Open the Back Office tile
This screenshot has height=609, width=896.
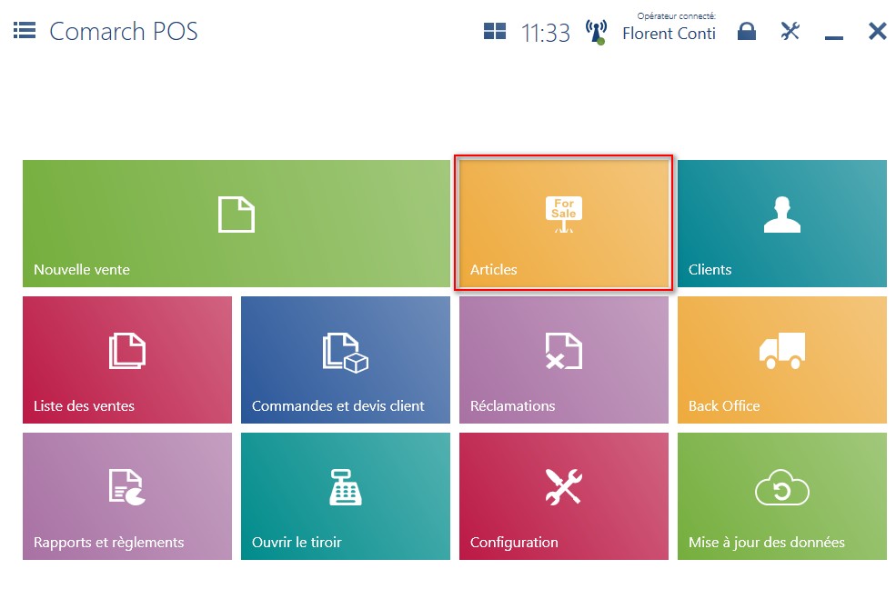pyautogui.click(x=782, y=360)
